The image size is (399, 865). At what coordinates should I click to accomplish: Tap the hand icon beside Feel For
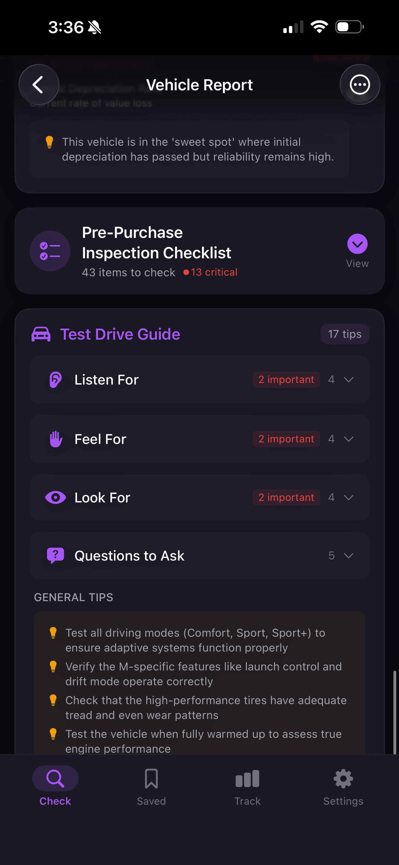55,439
